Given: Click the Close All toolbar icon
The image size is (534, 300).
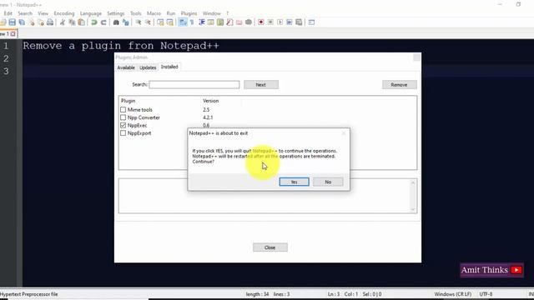Looking at the screenshot, I should point(41,22).
